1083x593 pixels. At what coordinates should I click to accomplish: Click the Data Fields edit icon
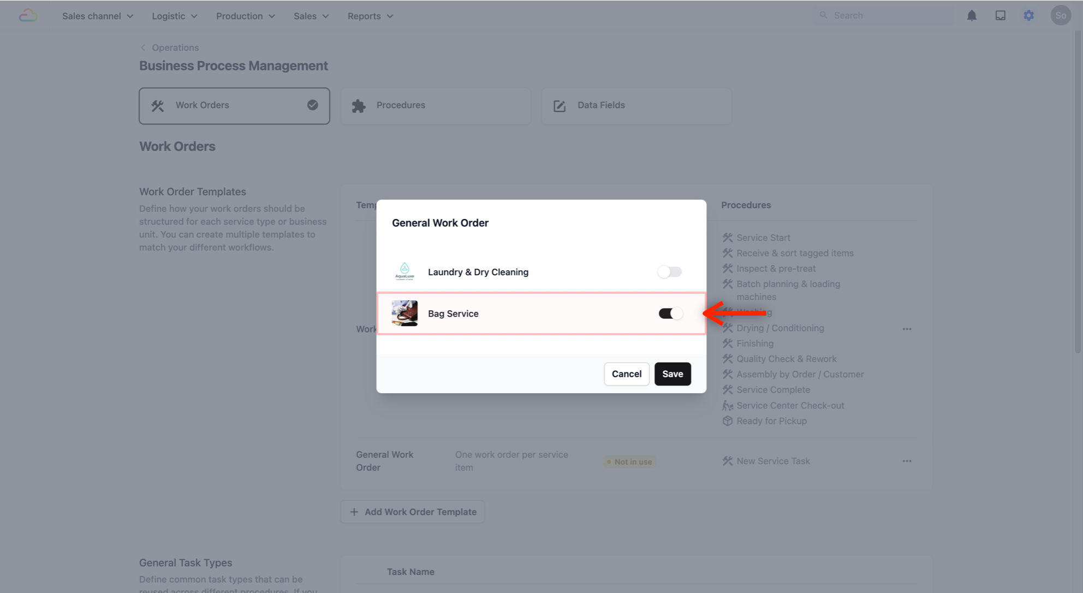click(x=560, y=106)
